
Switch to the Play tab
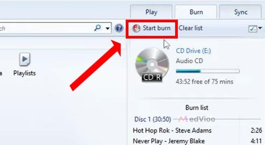pos(151,12)
